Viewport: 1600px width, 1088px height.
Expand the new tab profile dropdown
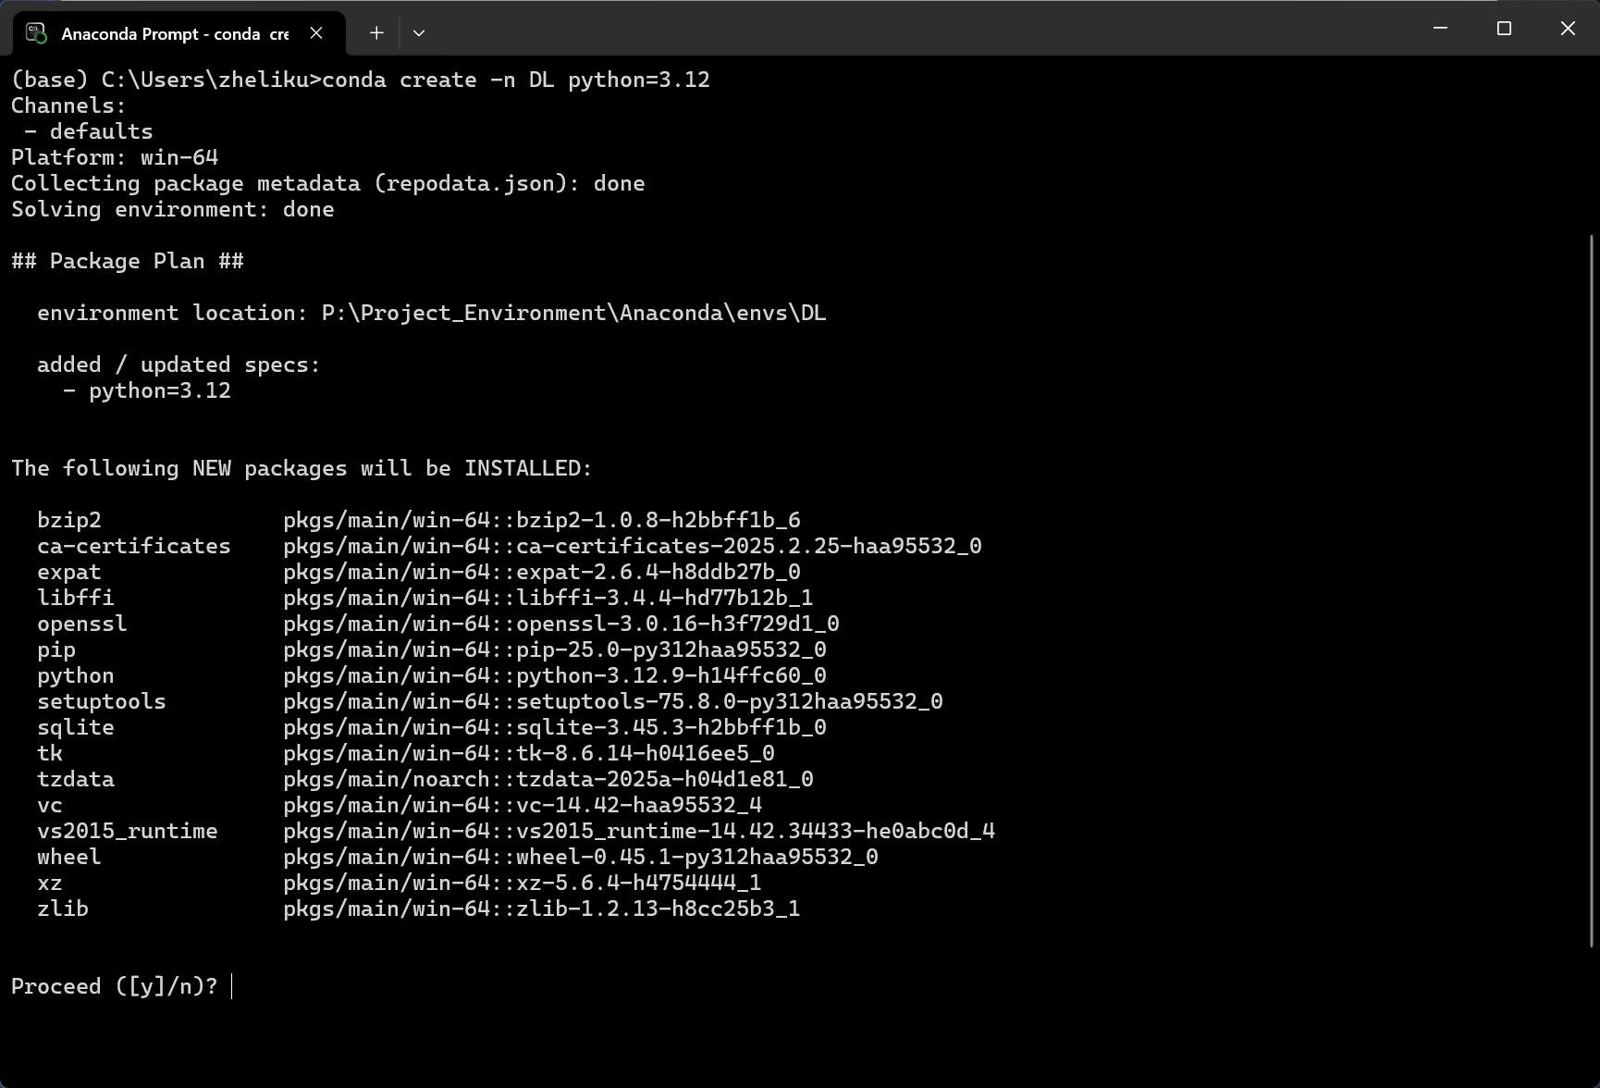(x=419, y=33)
